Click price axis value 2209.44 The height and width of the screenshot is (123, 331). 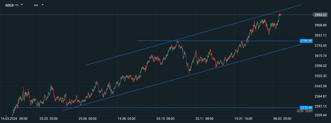coord(321,115)
